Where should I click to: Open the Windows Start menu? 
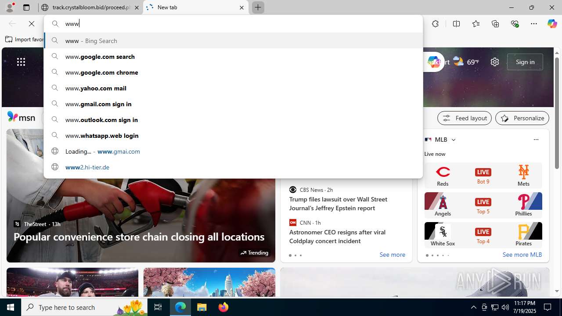point(11,307)
